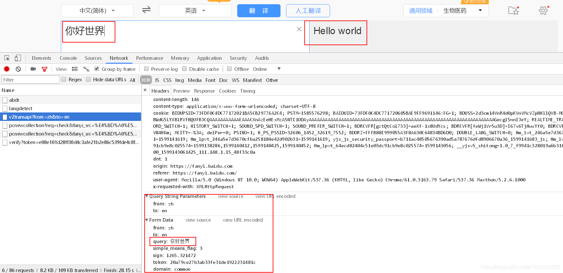Click view URL encoded under Form Data
Image resolution: width=563 pixels, height=273 pixels.
tap(243, 220)
